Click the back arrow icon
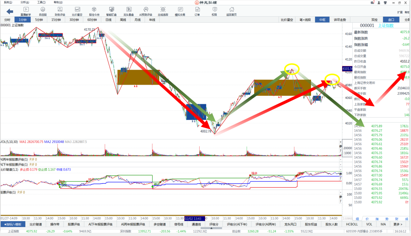 pyautogui.click(x=10, y=12)
